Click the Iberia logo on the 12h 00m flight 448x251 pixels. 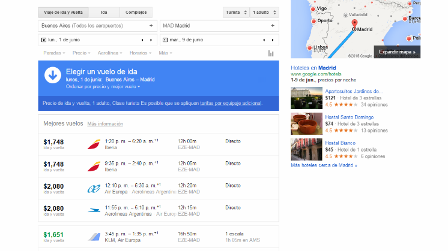point(94,144)
